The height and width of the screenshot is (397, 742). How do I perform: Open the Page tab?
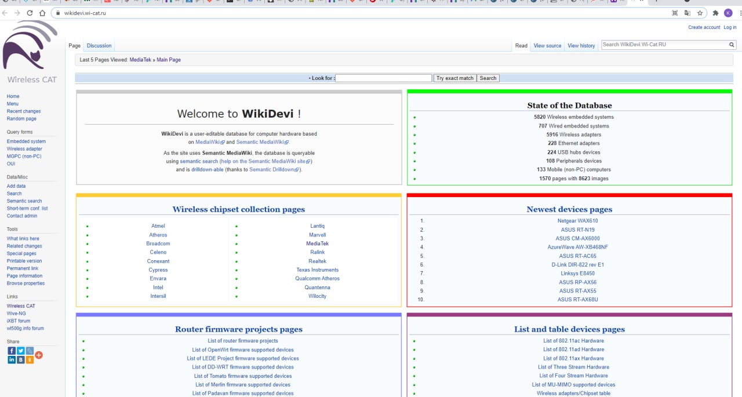[x=74, y=46]
